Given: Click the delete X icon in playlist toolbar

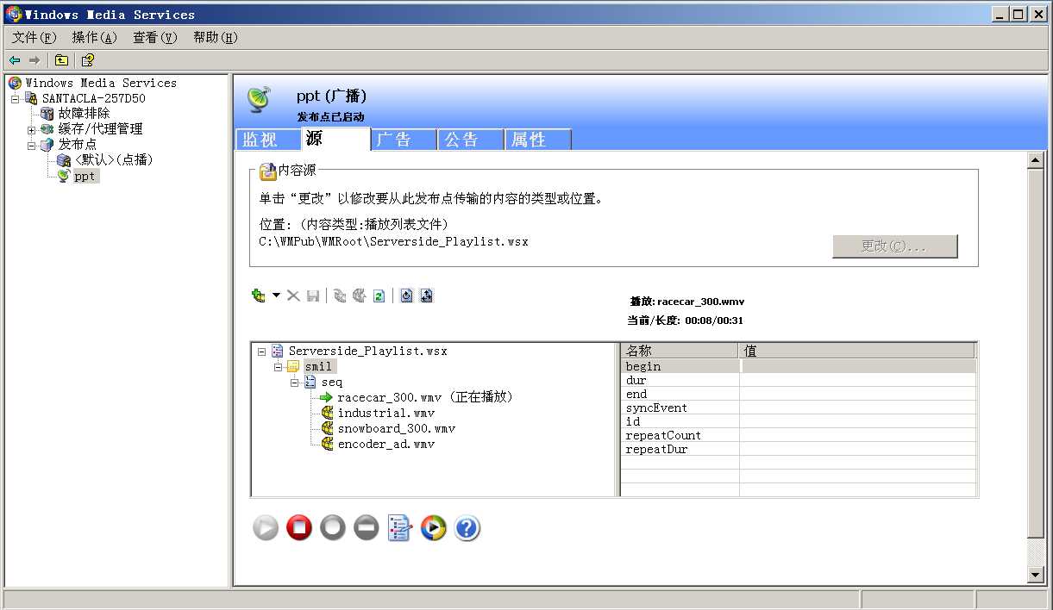Looking at the screenshot, I should pos(293,296).
